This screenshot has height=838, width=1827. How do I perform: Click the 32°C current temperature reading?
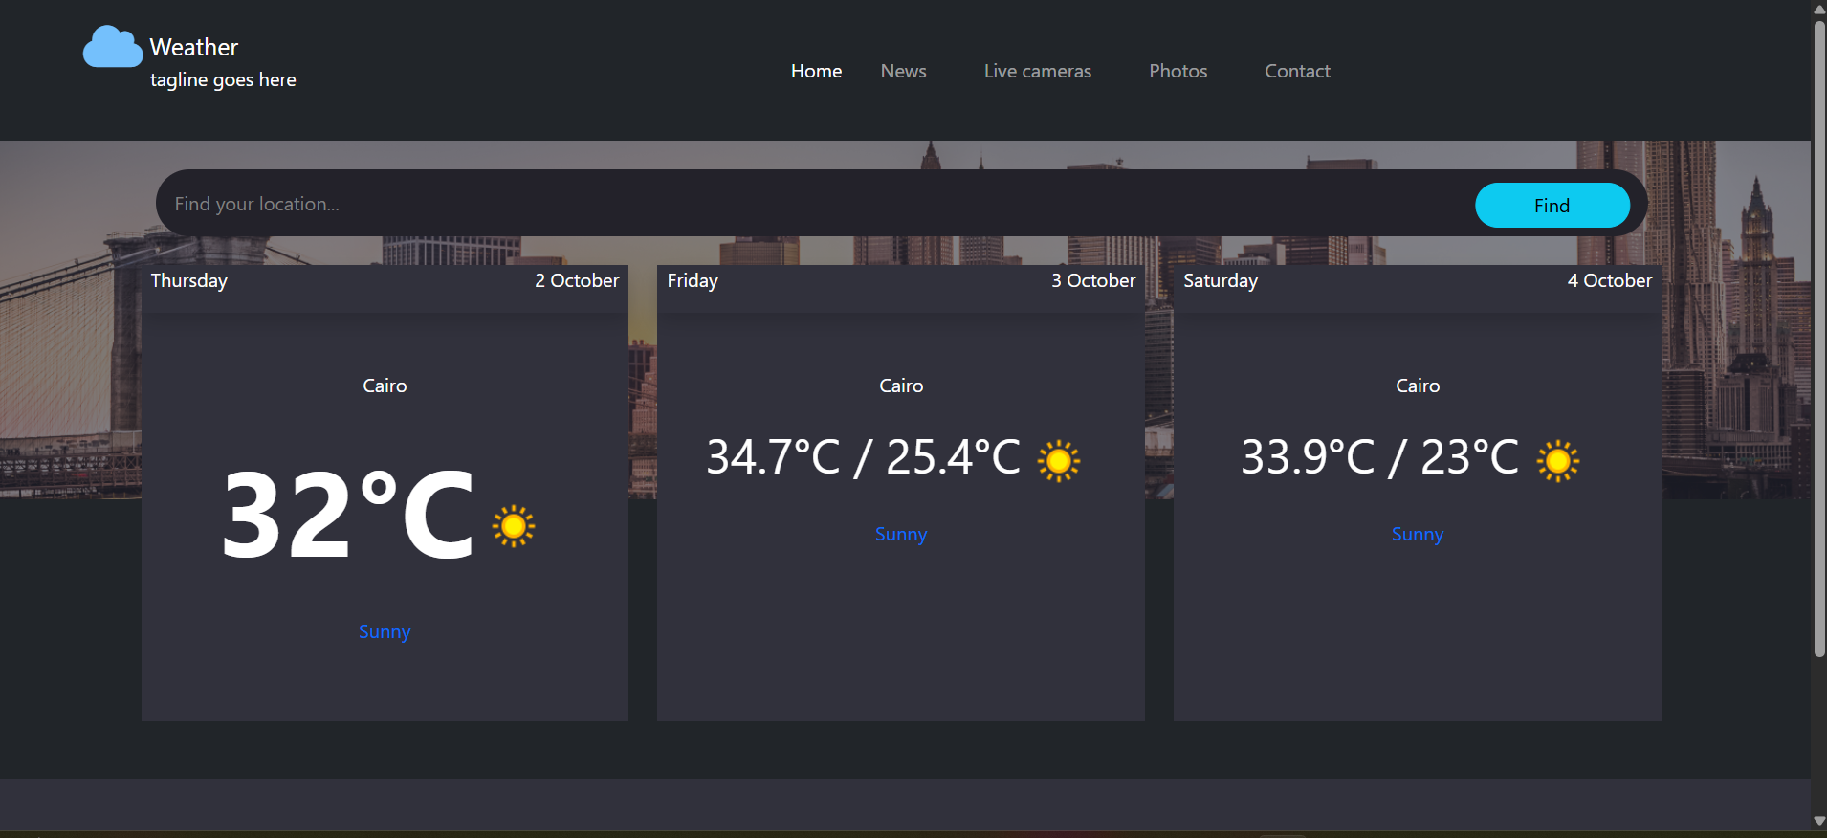click(348, 517)
